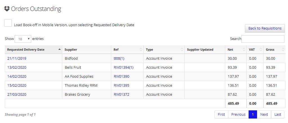Open order reference RIV01394(1)
The height and width of the screenshot is (123, 288).
point(124,67)
